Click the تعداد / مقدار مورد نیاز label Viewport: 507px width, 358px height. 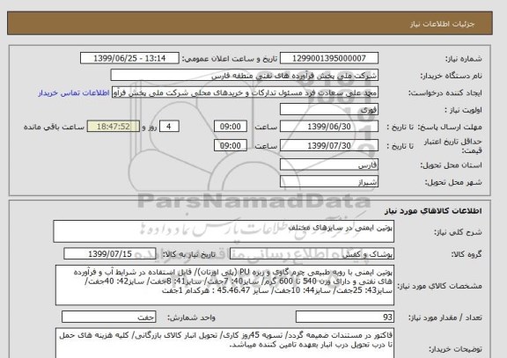point(445,318)
